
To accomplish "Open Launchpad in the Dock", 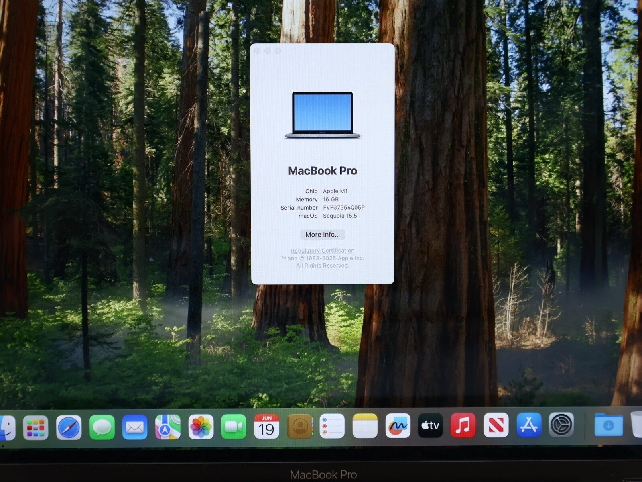I will point(36,427).
